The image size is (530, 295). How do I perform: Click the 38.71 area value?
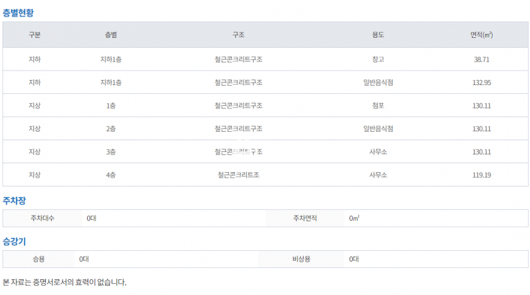(481, 59)
